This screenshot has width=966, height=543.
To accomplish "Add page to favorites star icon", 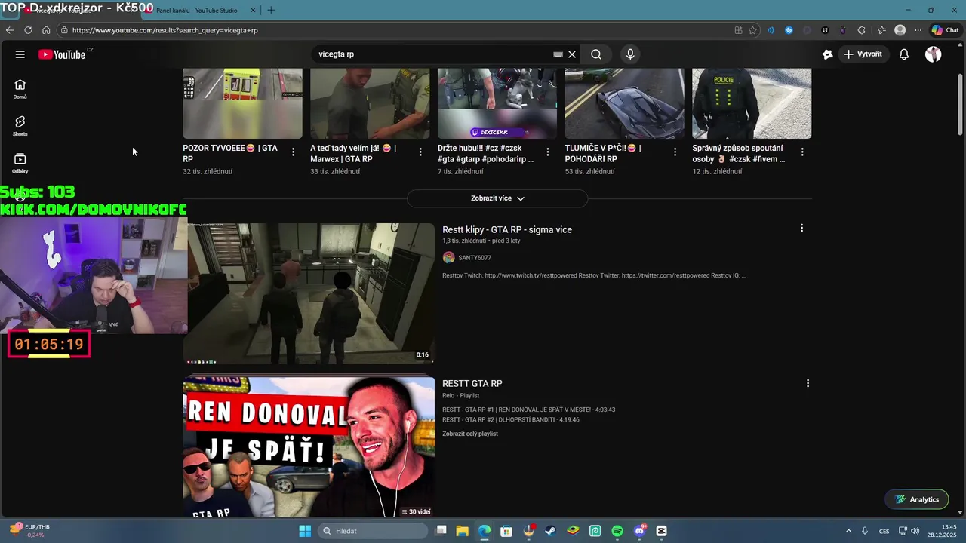I will pyautogui.click(x=752, y=30).
